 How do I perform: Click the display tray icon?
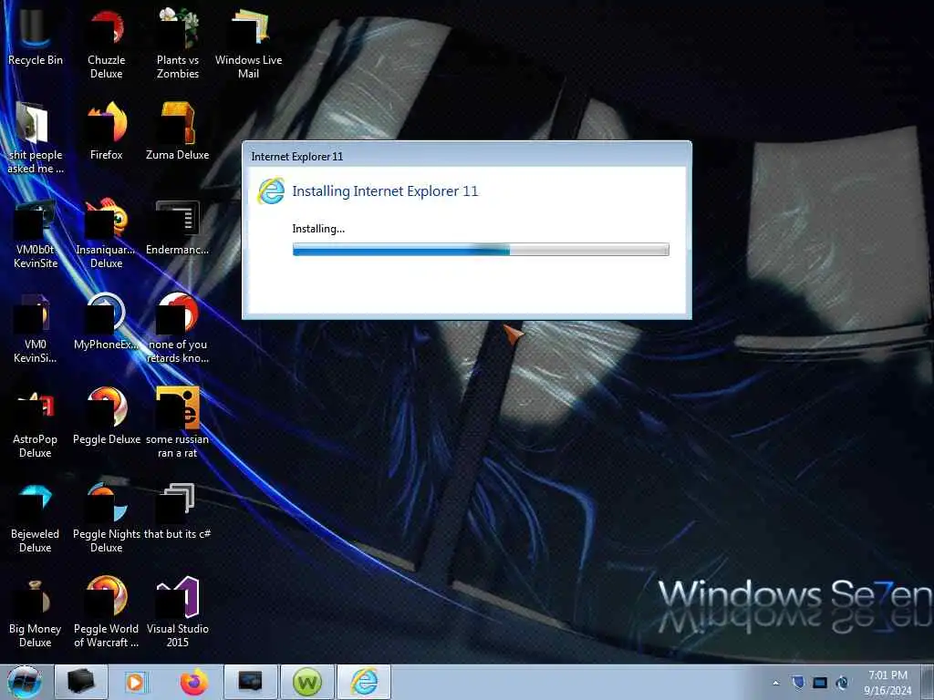click(x=820, y=683)
